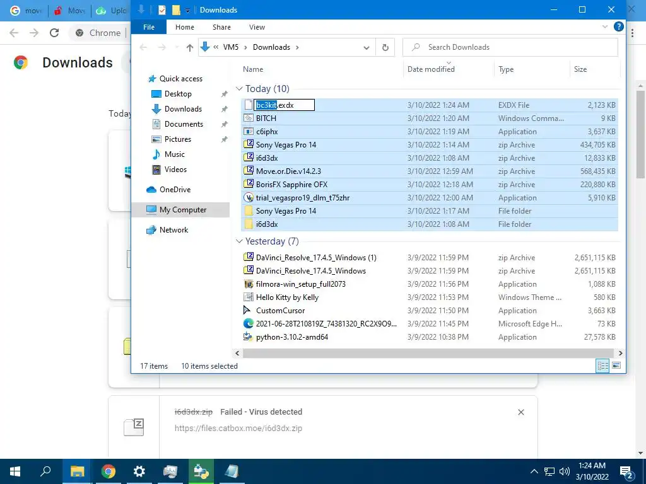This screenshot has width=646, height=484.
Task: Click the Explorer back navigation arrow
Action: click(x=143, y=47)
